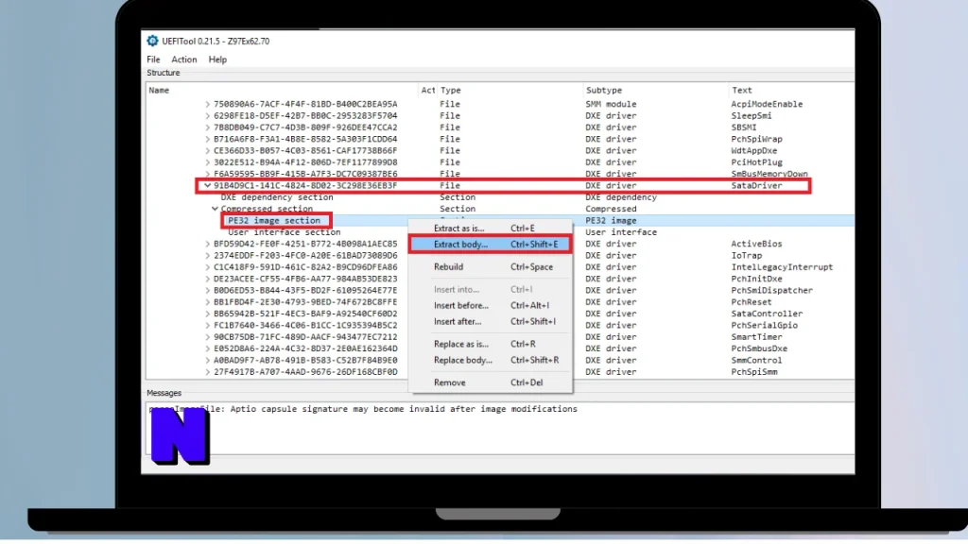
Task: Click the PE32 image subtype cell
Action: click(x=611, y=221)
